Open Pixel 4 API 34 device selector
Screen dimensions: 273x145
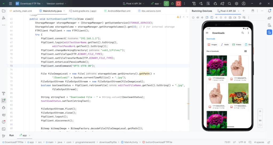(x=134, y=3)
